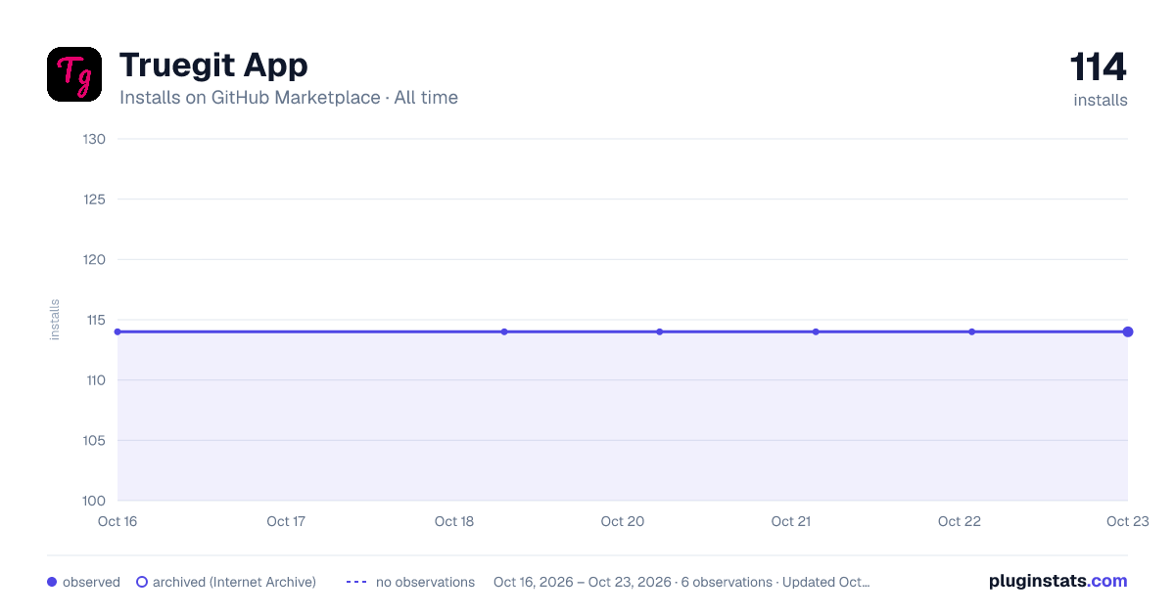Screen dimensions: 1175x616
Task: Click the 125 y-axis label
Action: [x=96, y=199]
